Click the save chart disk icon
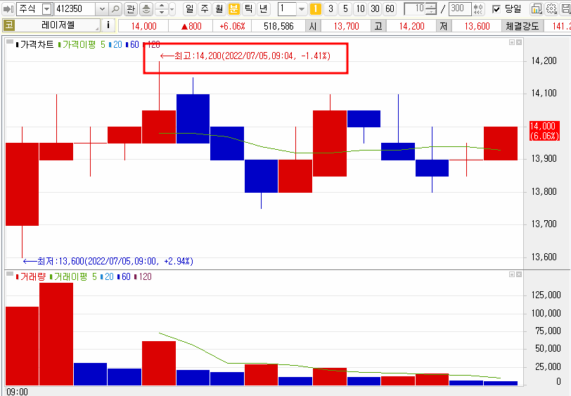571x396 pixels. 565,8
